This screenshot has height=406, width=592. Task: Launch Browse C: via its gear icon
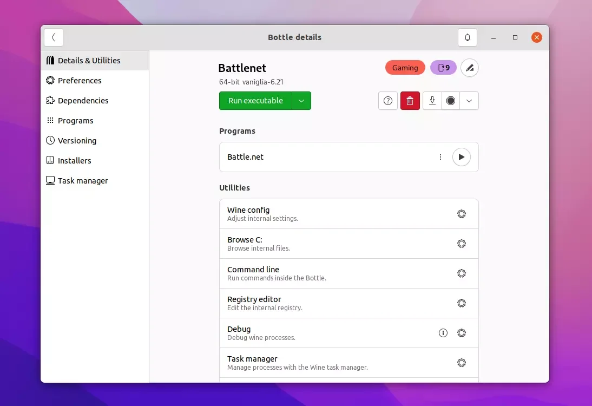point(462,244)
